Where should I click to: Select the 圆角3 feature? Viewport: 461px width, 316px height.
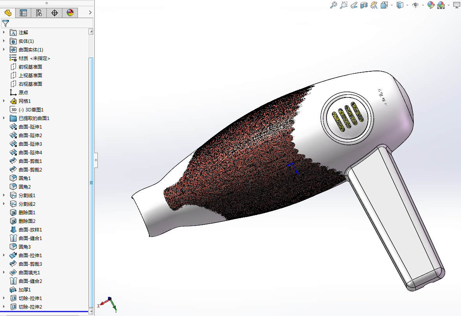pos(25,247)
